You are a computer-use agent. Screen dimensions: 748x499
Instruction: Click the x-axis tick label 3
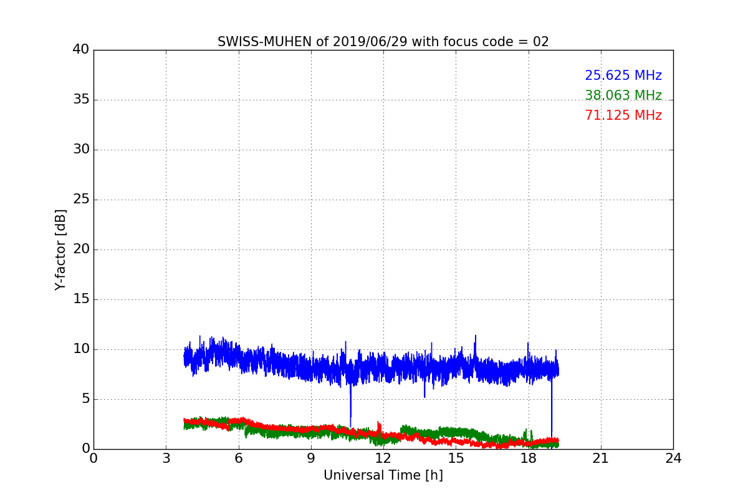click(x=166, y=458)
